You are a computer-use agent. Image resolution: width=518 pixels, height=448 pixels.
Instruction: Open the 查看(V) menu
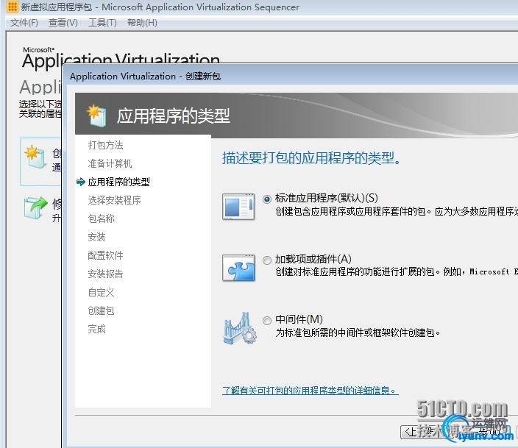pyautogui.click(x=63, y=23)
